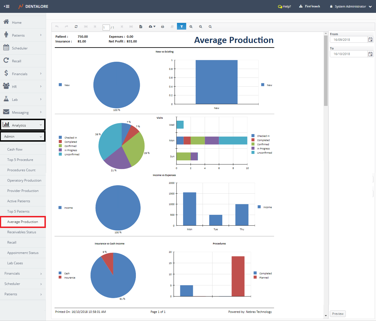Click the Help? link in header

click(285, 6)
